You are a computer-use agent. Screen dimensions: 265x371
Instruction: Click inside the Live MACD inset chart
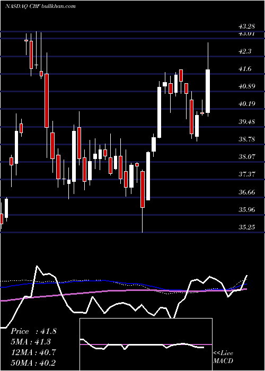pyautogui.click(x=146, y=344)
